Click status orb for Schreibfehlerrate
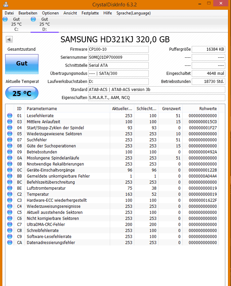The image size is (231, 286). (10, 230)
